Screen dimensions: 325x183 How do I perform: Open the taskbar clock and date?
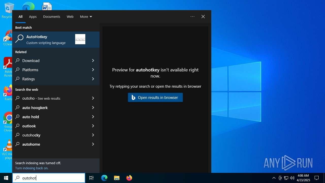click(303, 178)
